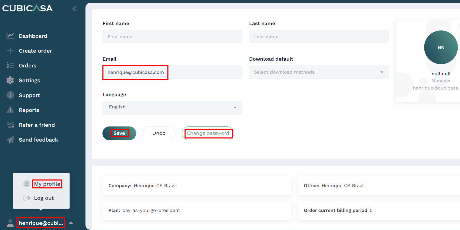
Task: Collapse the sidebar with double chevron
Action: [75, 9]
